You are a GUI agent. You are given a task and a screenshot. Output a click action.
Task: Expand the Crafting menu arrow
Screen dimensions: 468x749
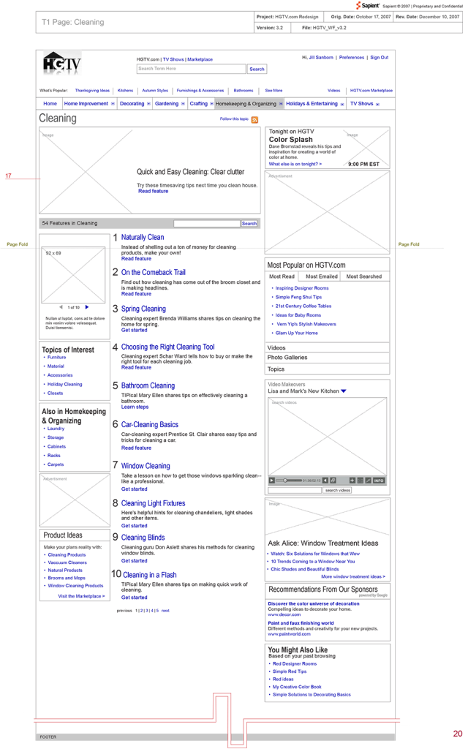pyautogui.click(x=211, y=104)
